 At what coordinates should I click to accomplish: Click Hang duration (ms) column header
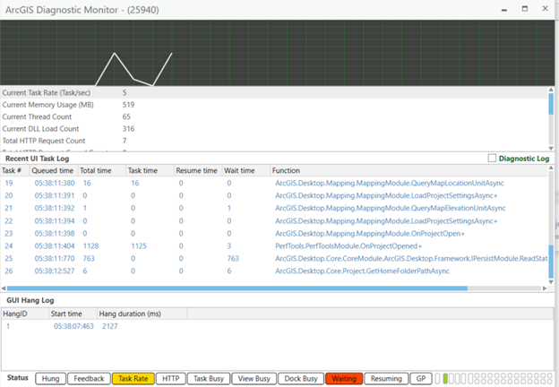pyautogui.click(x=142, y=314)
